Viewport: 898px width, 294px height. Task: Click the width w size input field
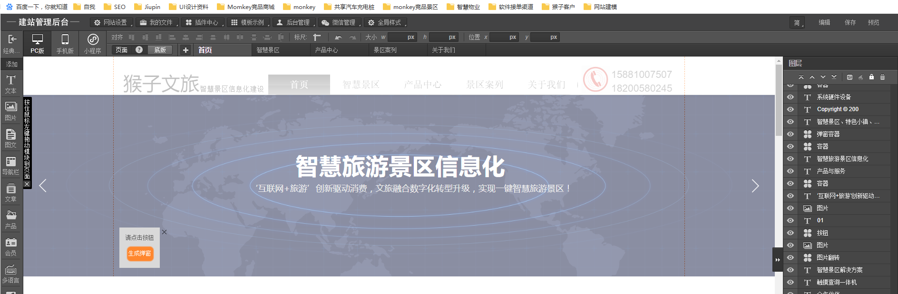point(402,37)
